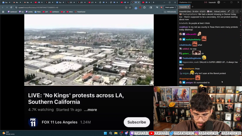The height and width of the screenshot is (136, 242).
Task: Click username TheMeddlingMonke in chat
Action: coord(192,58)
